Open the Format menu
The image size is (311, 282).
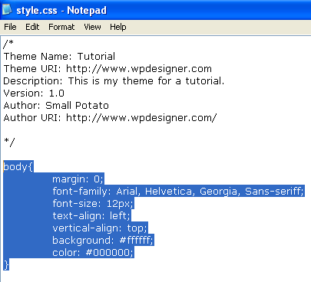(x=61, y=27)
